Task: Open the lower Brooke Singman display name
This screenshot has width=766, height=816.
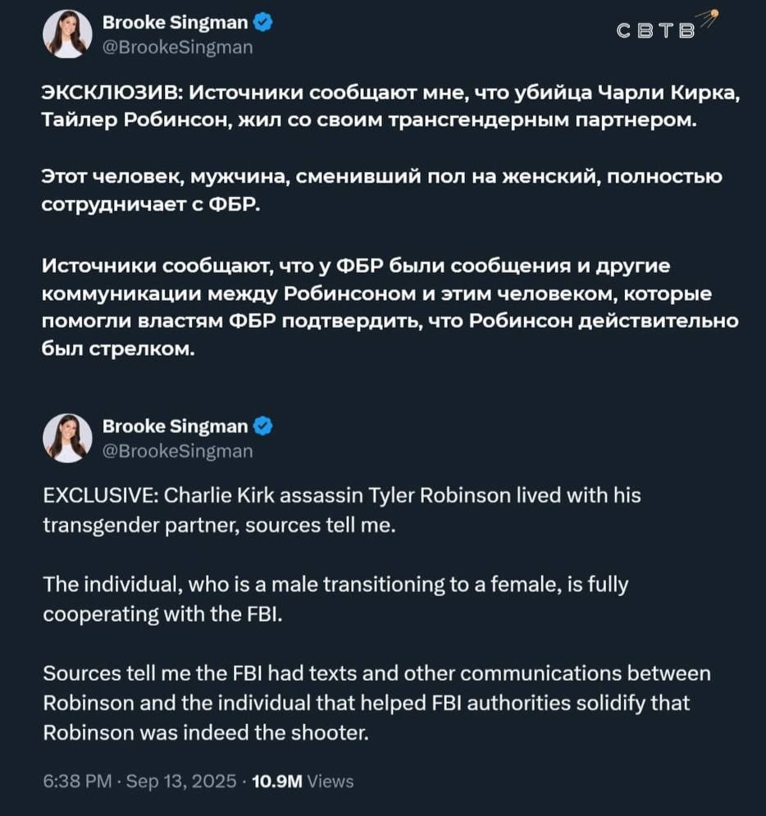Action: (175, 426)
